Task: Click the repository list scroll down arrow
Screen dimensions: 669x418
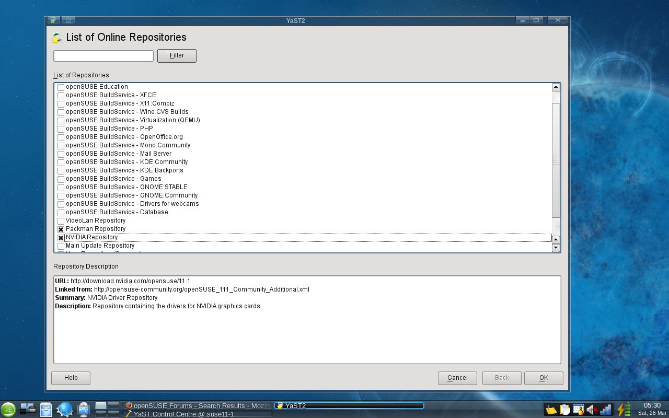Action: [x=556, y=248]
